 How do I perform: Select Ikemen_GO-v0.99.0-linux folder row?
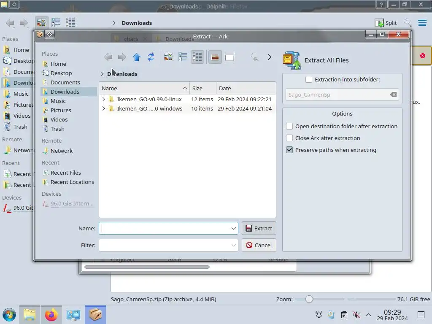187,99
